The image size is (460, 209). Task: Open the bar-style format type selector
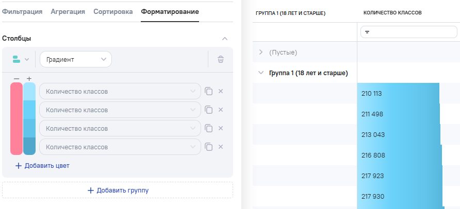(21, 59)
